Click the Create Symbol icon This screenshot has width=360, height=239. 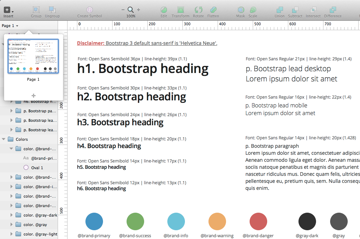click(x=90, y=10)
